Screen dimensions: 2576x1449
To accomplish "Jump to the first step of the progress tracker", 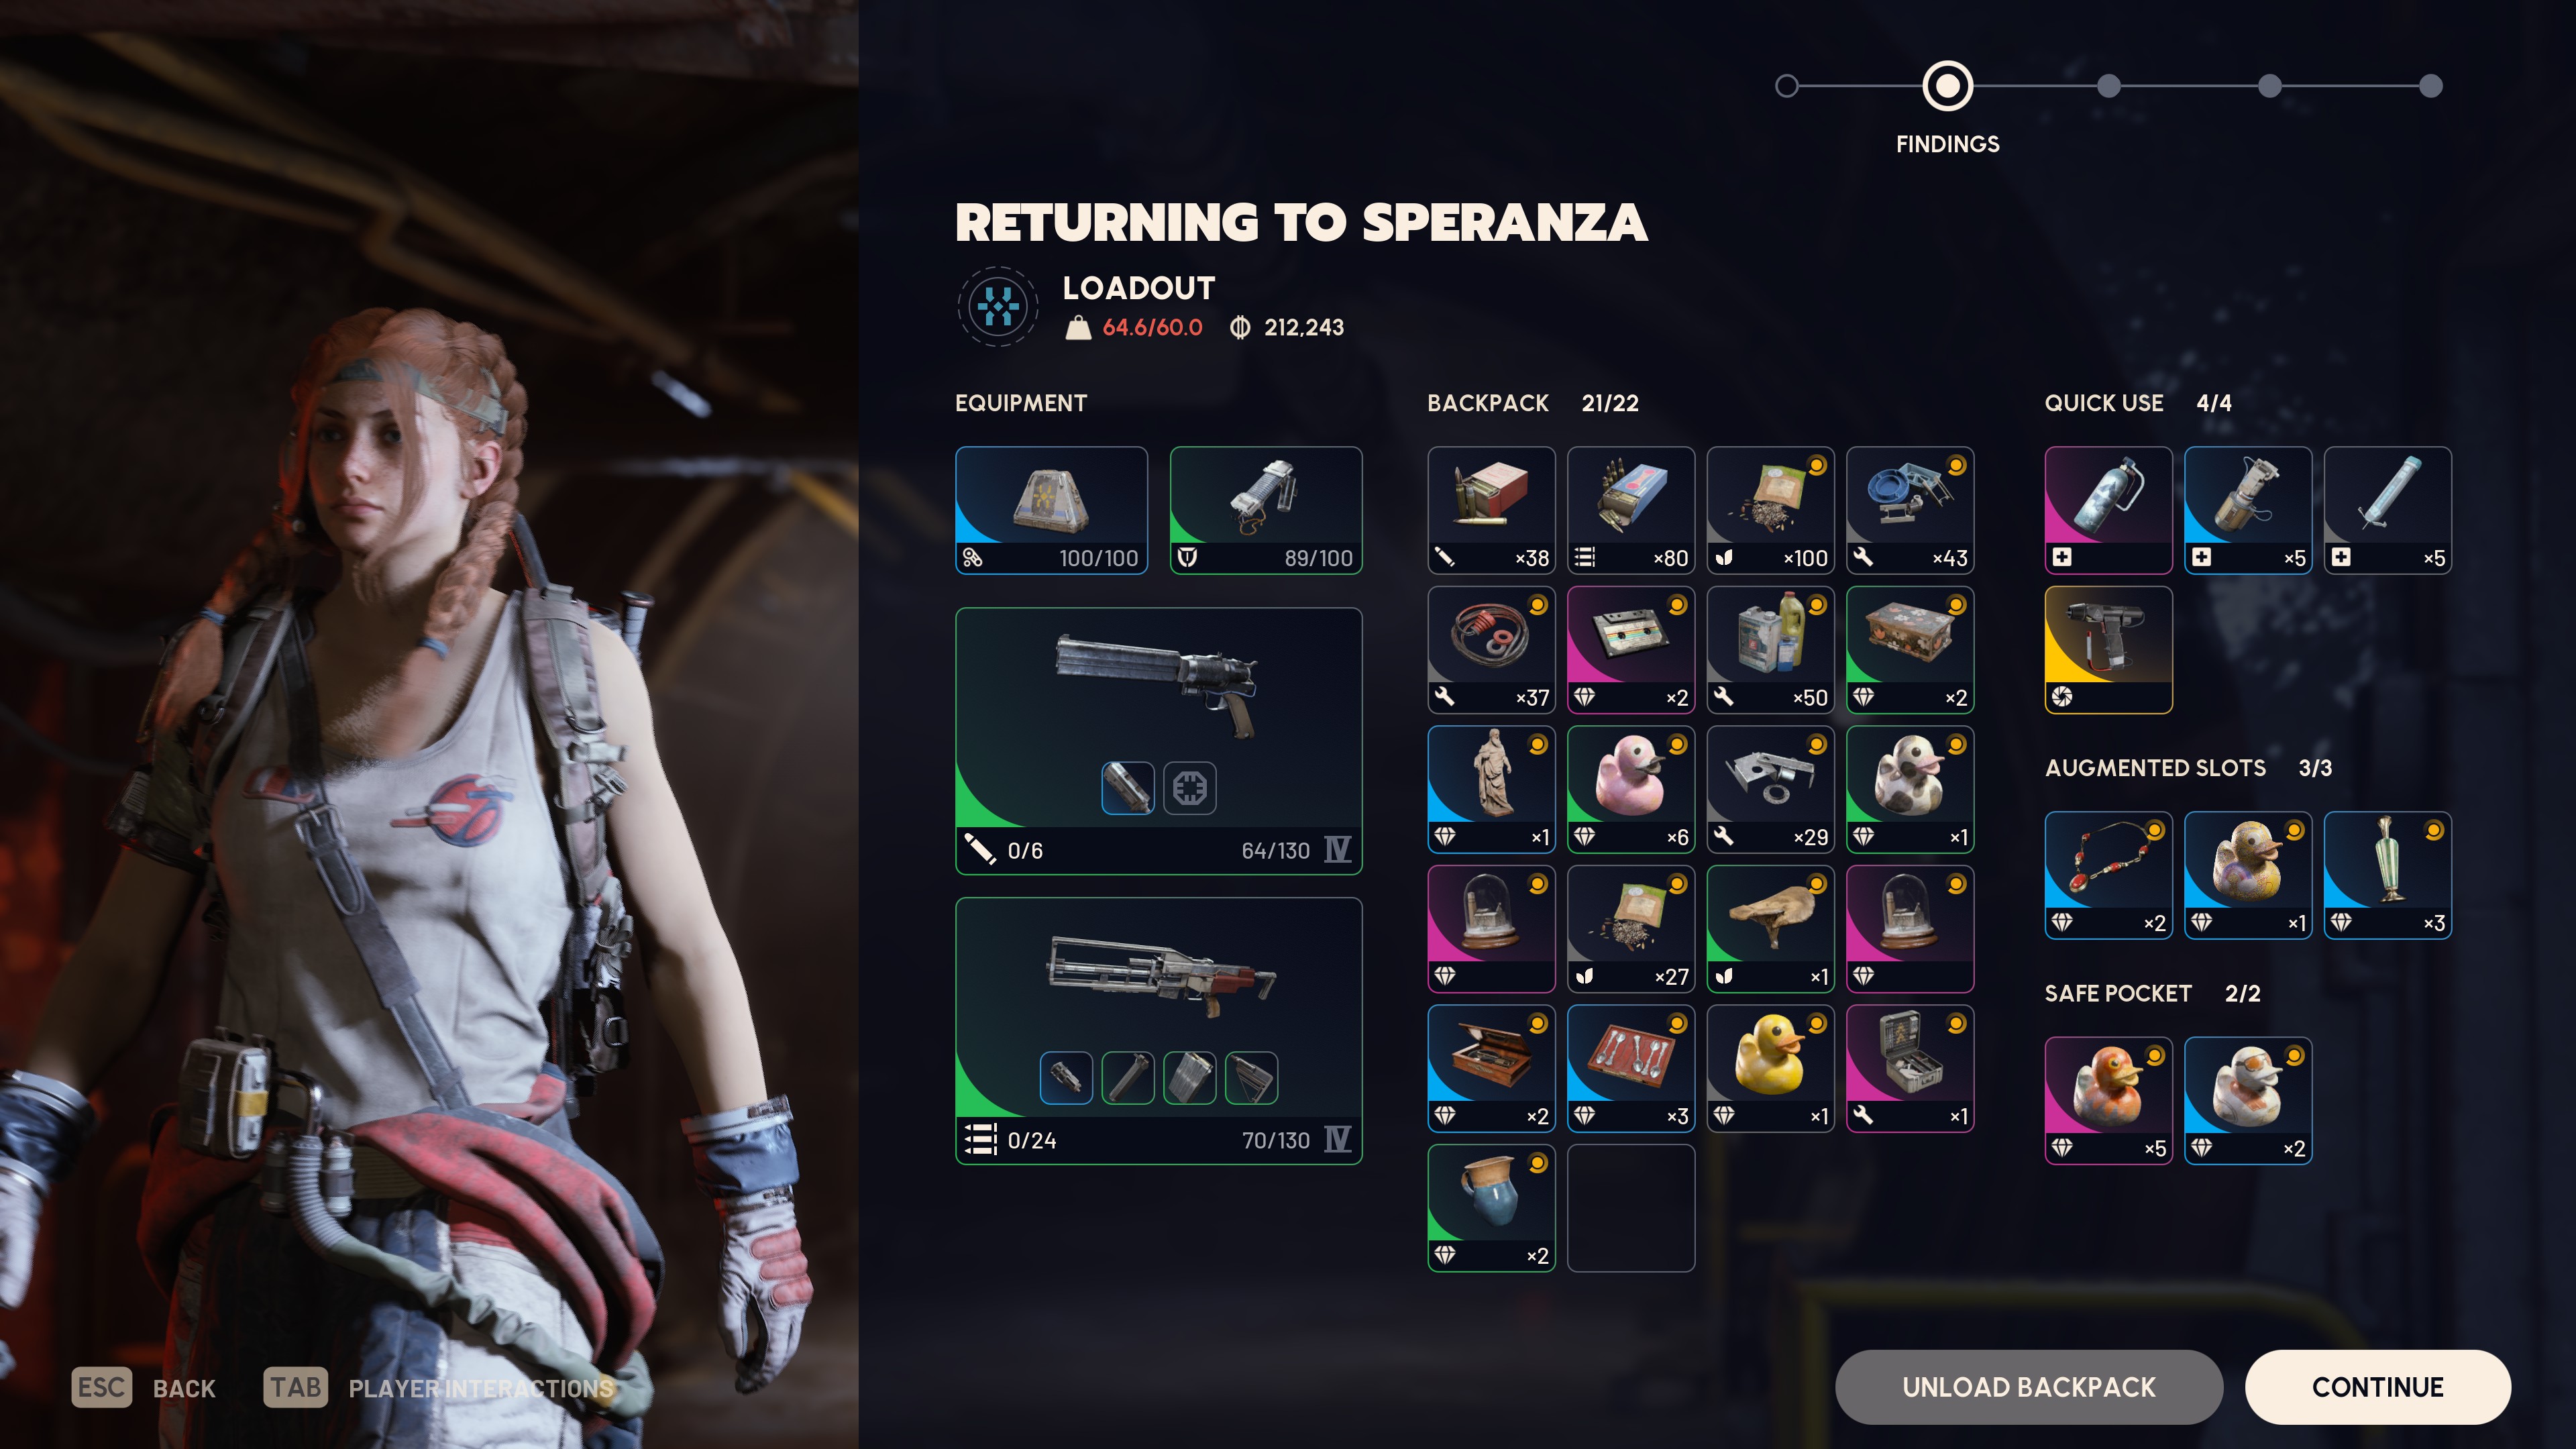I will pyautogui.click(x=1786, y=87).
